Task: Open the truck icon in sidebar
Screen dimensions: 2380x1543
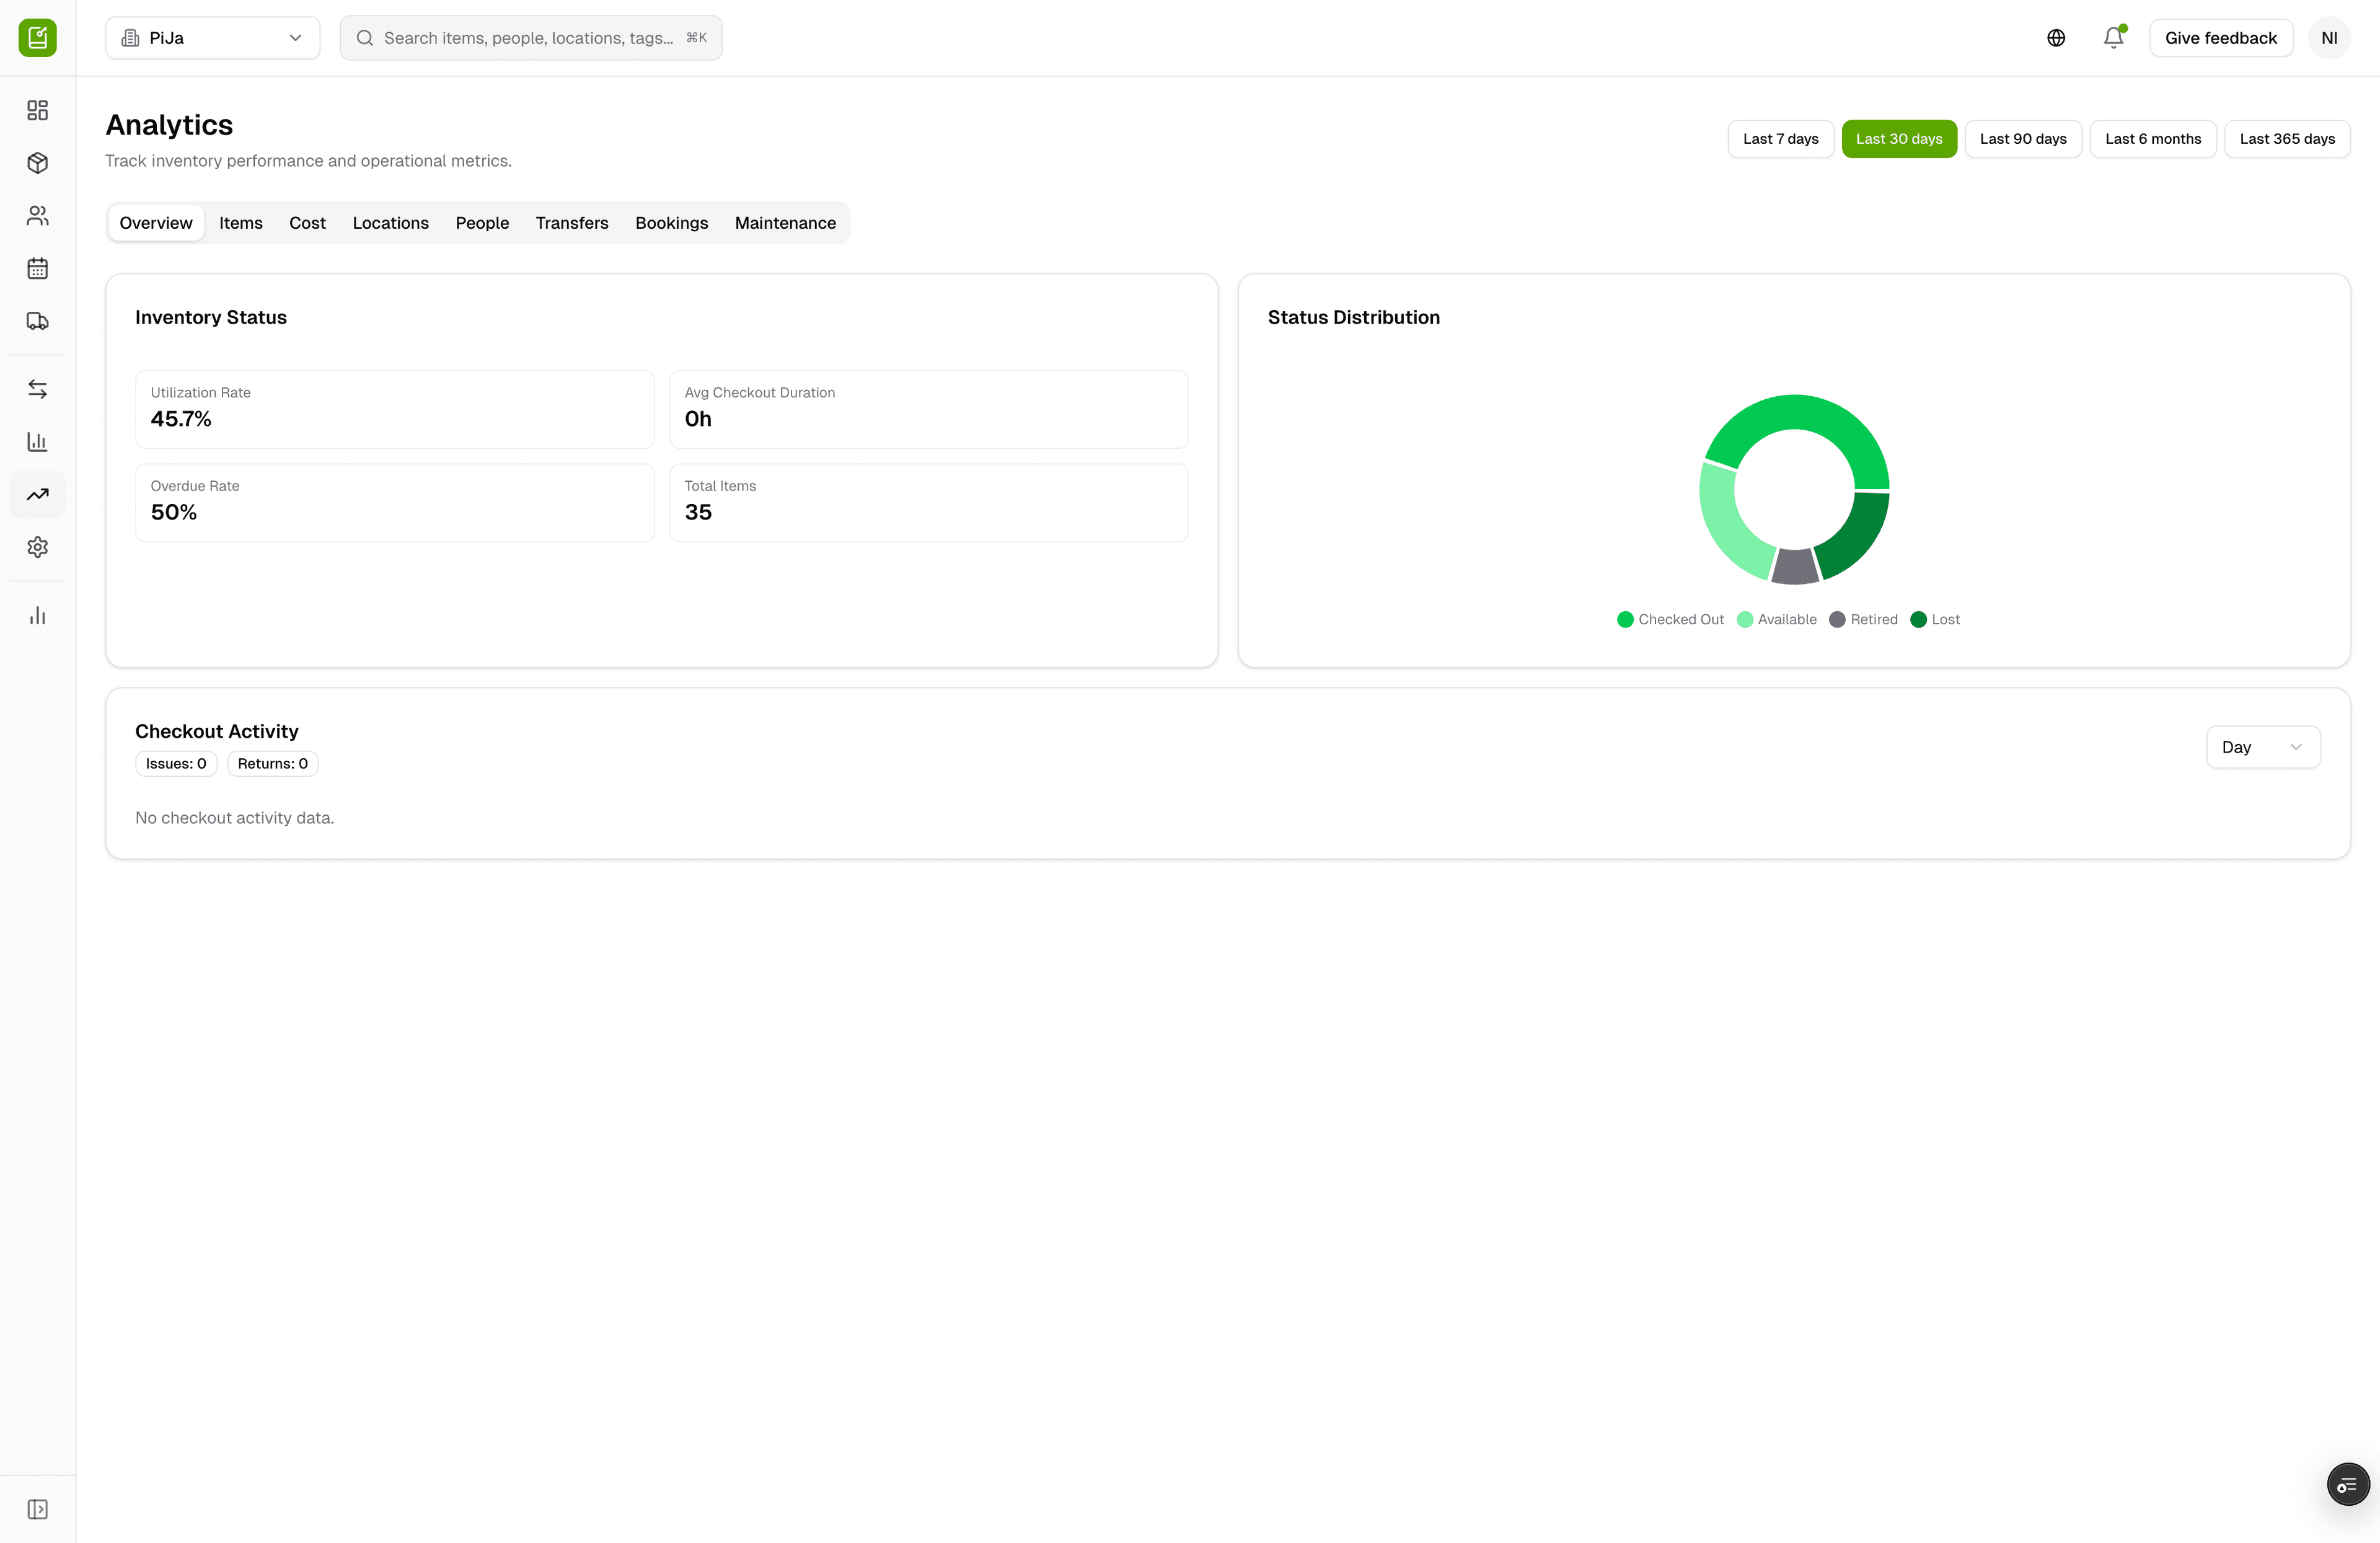Action: pyautogui.click(x=38, y=321)
